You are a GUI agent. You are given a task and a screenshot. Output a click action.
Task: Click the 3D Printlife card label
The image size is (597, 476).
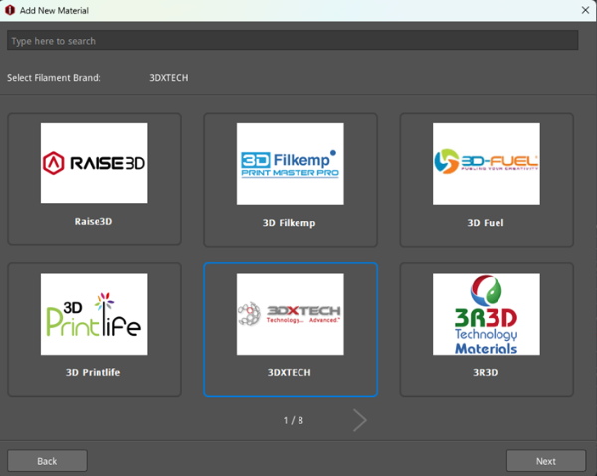click(x=95, y=372)
